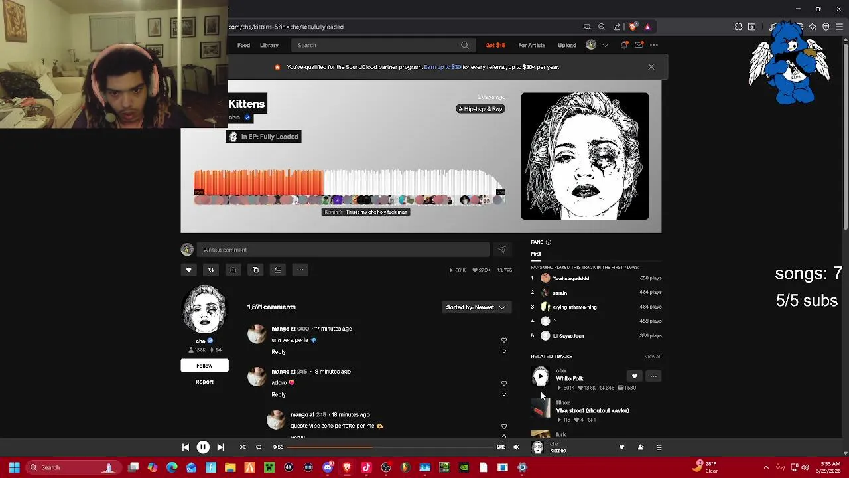
Task: Open TikTok from the Windows taskbar
Action: (x=366, y=467)
